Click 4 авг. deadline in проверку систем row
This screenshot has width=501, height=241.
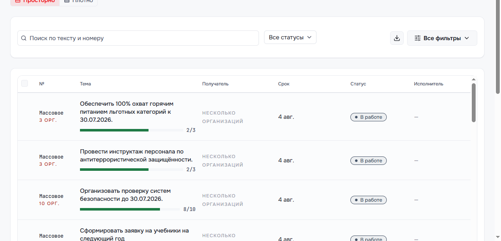coord(286,200)
